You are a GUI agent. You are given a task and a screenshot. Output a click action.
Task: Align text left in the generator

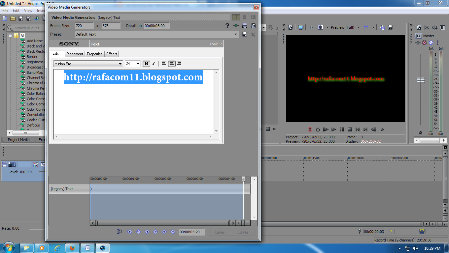[164, 64]
